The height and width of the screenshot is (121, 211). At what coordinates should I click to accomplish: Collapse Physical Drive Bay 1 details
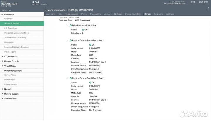68,41
